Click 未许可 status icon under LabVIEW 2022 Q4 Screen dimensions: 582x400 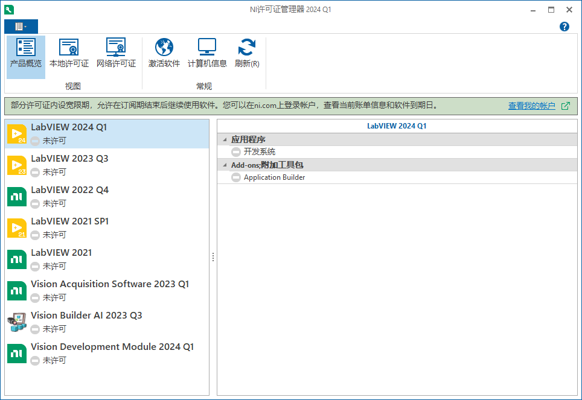(x=35, y=204)
